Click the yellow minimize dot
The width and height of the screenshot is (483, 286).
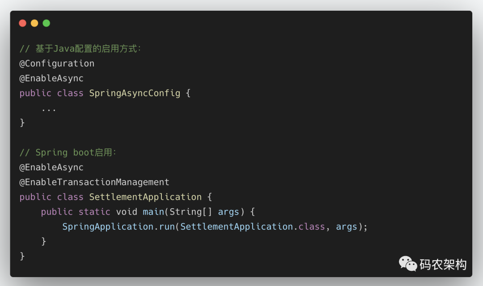click(x=34, y=23)
